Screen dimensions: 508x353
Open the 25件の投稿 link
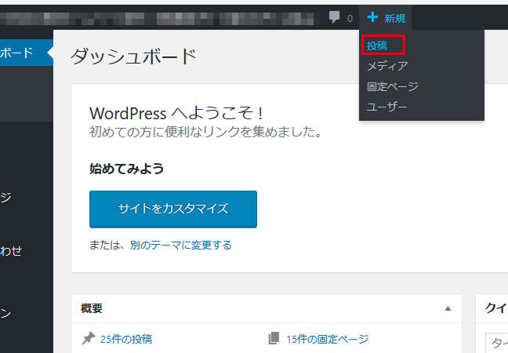(x=126, y=339)
